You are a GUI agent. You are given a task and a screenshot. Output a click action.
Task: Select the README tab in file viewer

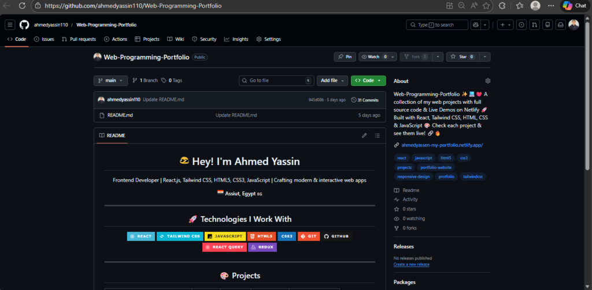click(112, 135)
